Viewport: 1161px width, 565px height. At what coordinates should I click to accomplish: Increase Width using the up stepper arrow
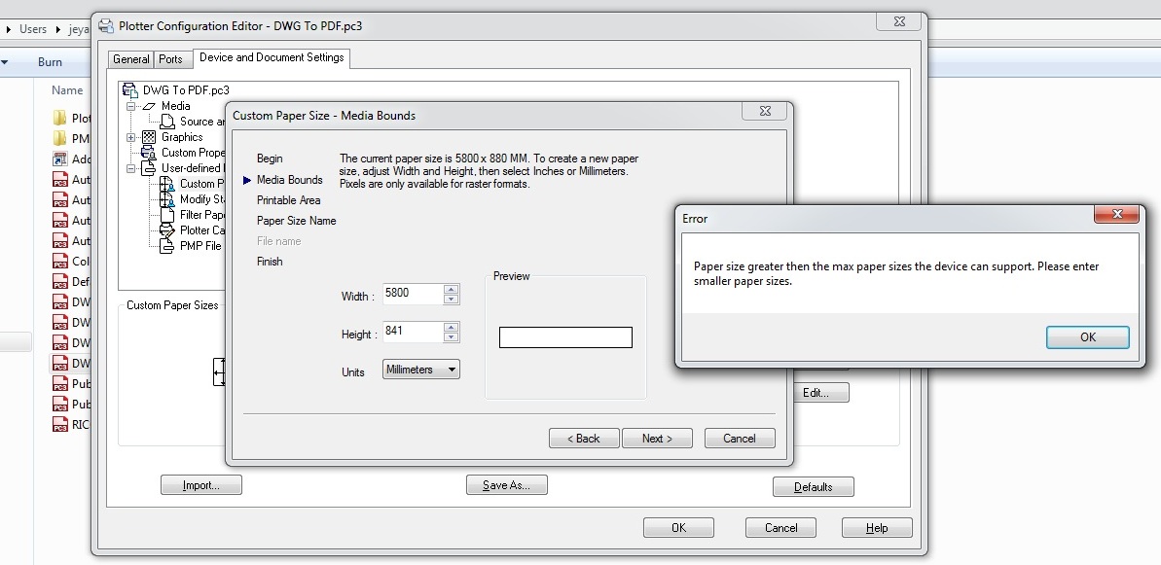tap(451, 289)
